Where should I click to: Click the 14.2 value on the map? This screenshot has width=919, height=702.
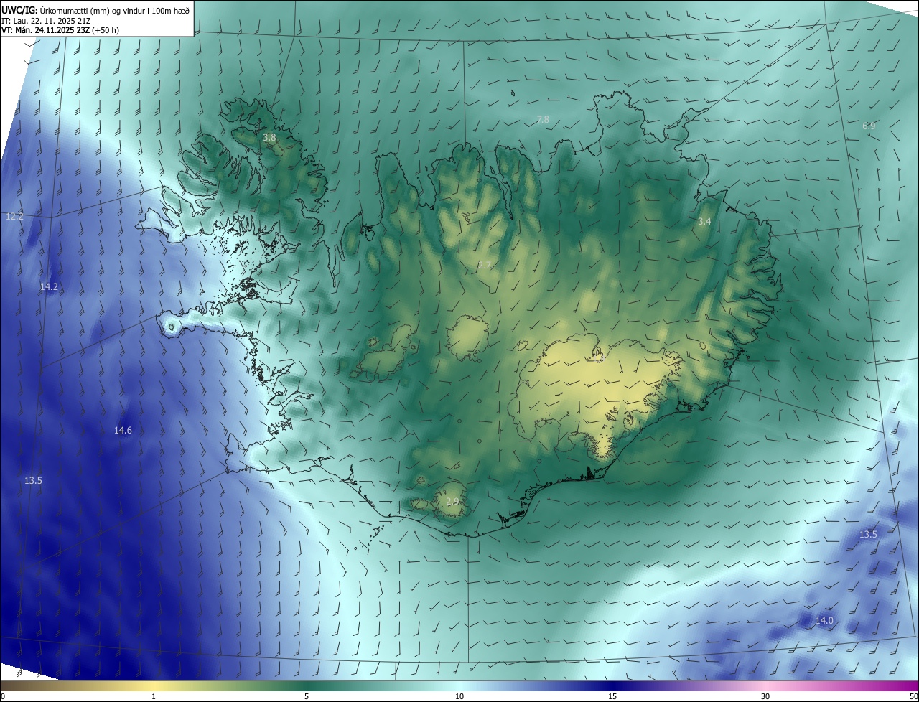pos(49,286)
